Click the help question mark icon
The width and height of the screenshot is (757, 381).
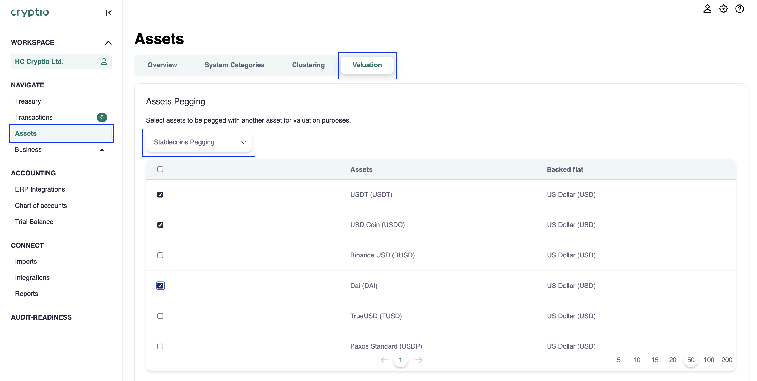coord(739,9)
